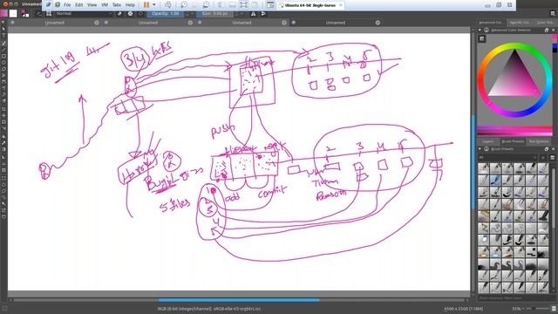Reload original brush preset icon
This screenshot has height=314, width=558.
pyautogui.click(x=140, y=14)
